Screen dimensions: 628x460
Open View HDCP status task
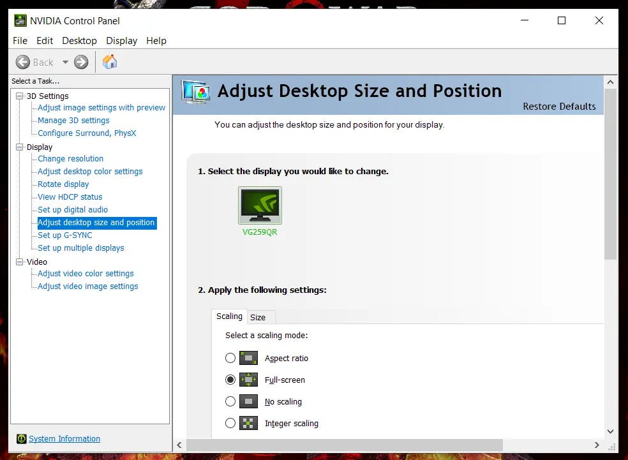point(70,197)
